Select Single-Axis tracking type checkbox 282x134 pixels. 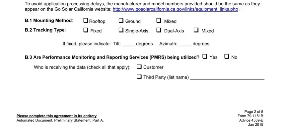tap(121, 30)
